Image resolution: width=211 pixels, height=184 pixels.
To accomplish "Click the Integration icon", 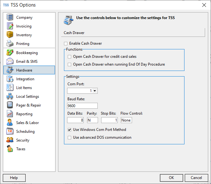I will point(10,79).
